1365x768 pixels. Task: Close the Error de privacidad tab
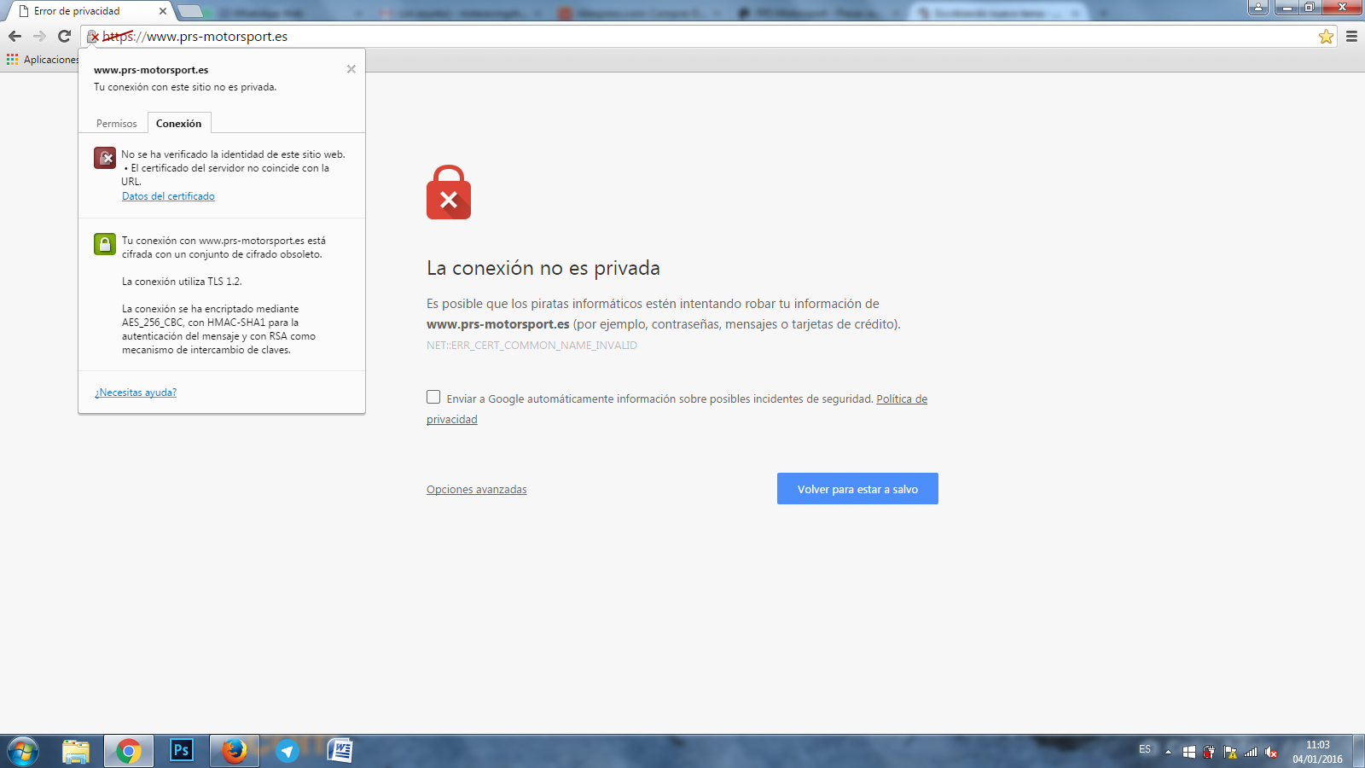point(163,11)
